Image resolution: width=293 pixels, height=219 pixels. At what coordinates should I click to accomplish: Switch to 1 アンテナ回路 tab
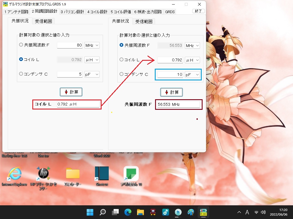click(x=16, y=12)
